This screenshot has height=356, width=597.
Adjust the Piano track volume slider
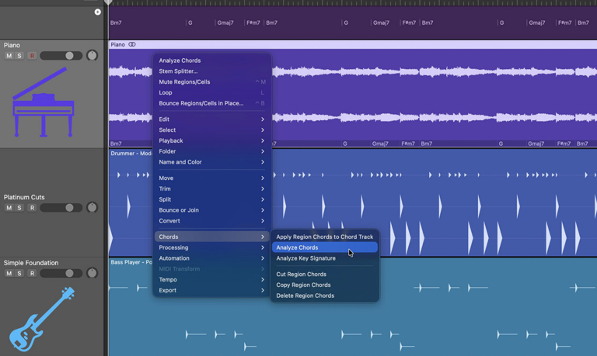click(x=61, y=56)
